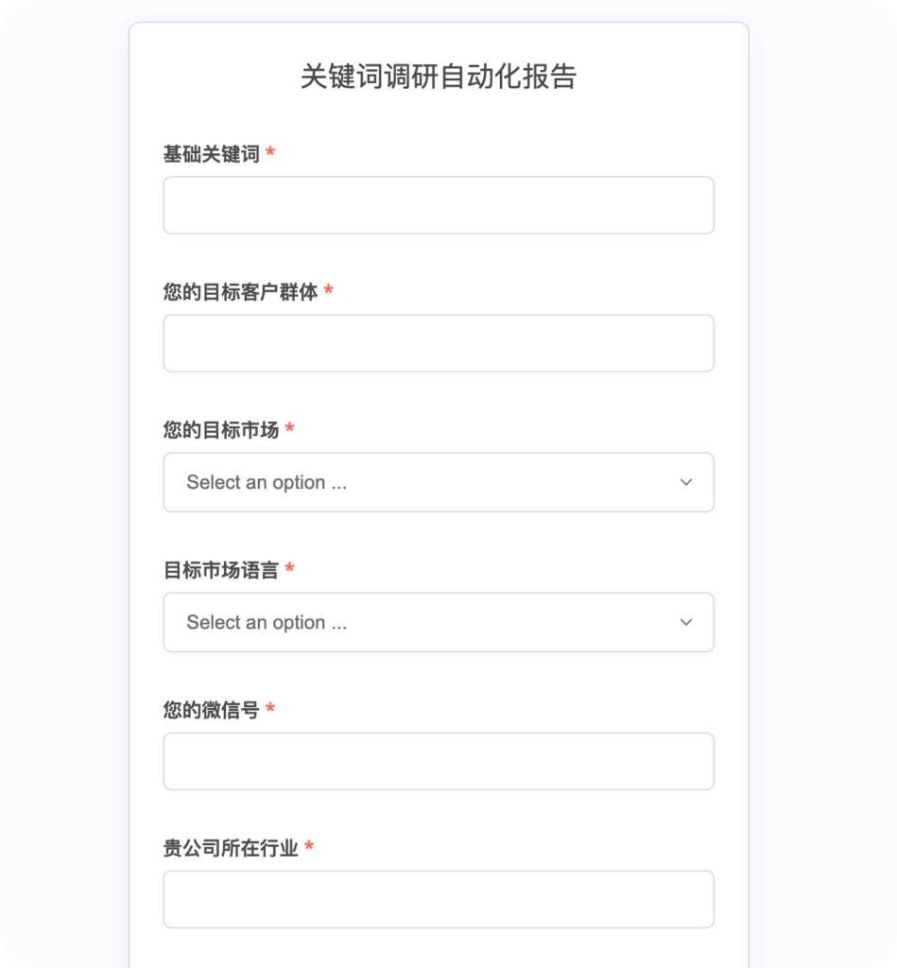This screenshot has height=968, width=897.
Task: Expand the 目标市场语言 select box
Action: tap(438, 622)
